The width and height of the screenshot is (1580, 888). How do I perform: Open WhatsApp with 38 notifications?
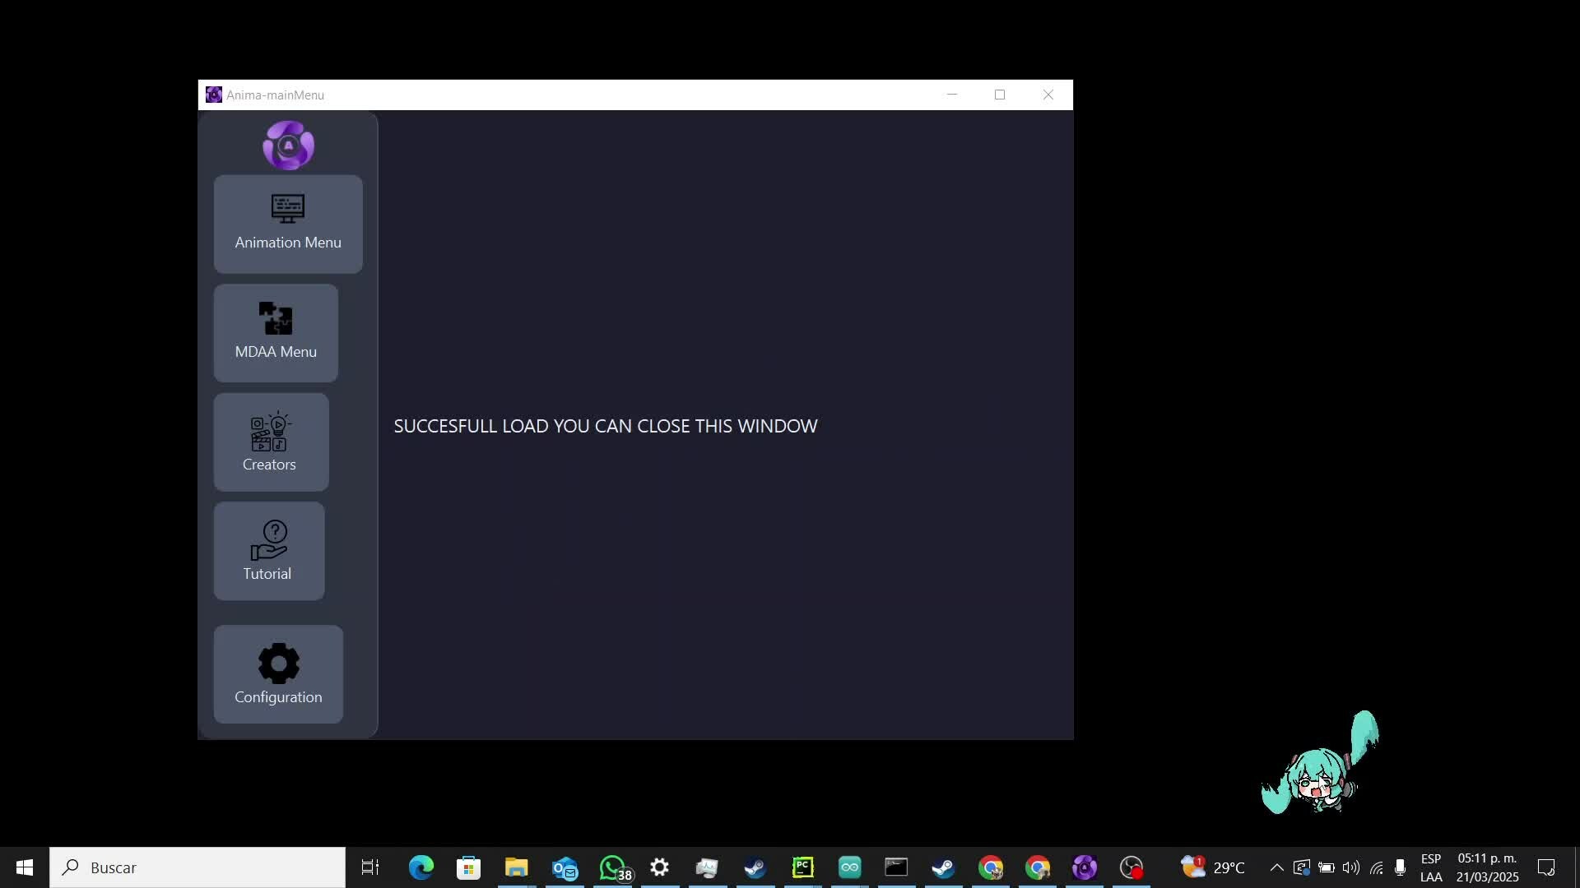click(614, 867)
